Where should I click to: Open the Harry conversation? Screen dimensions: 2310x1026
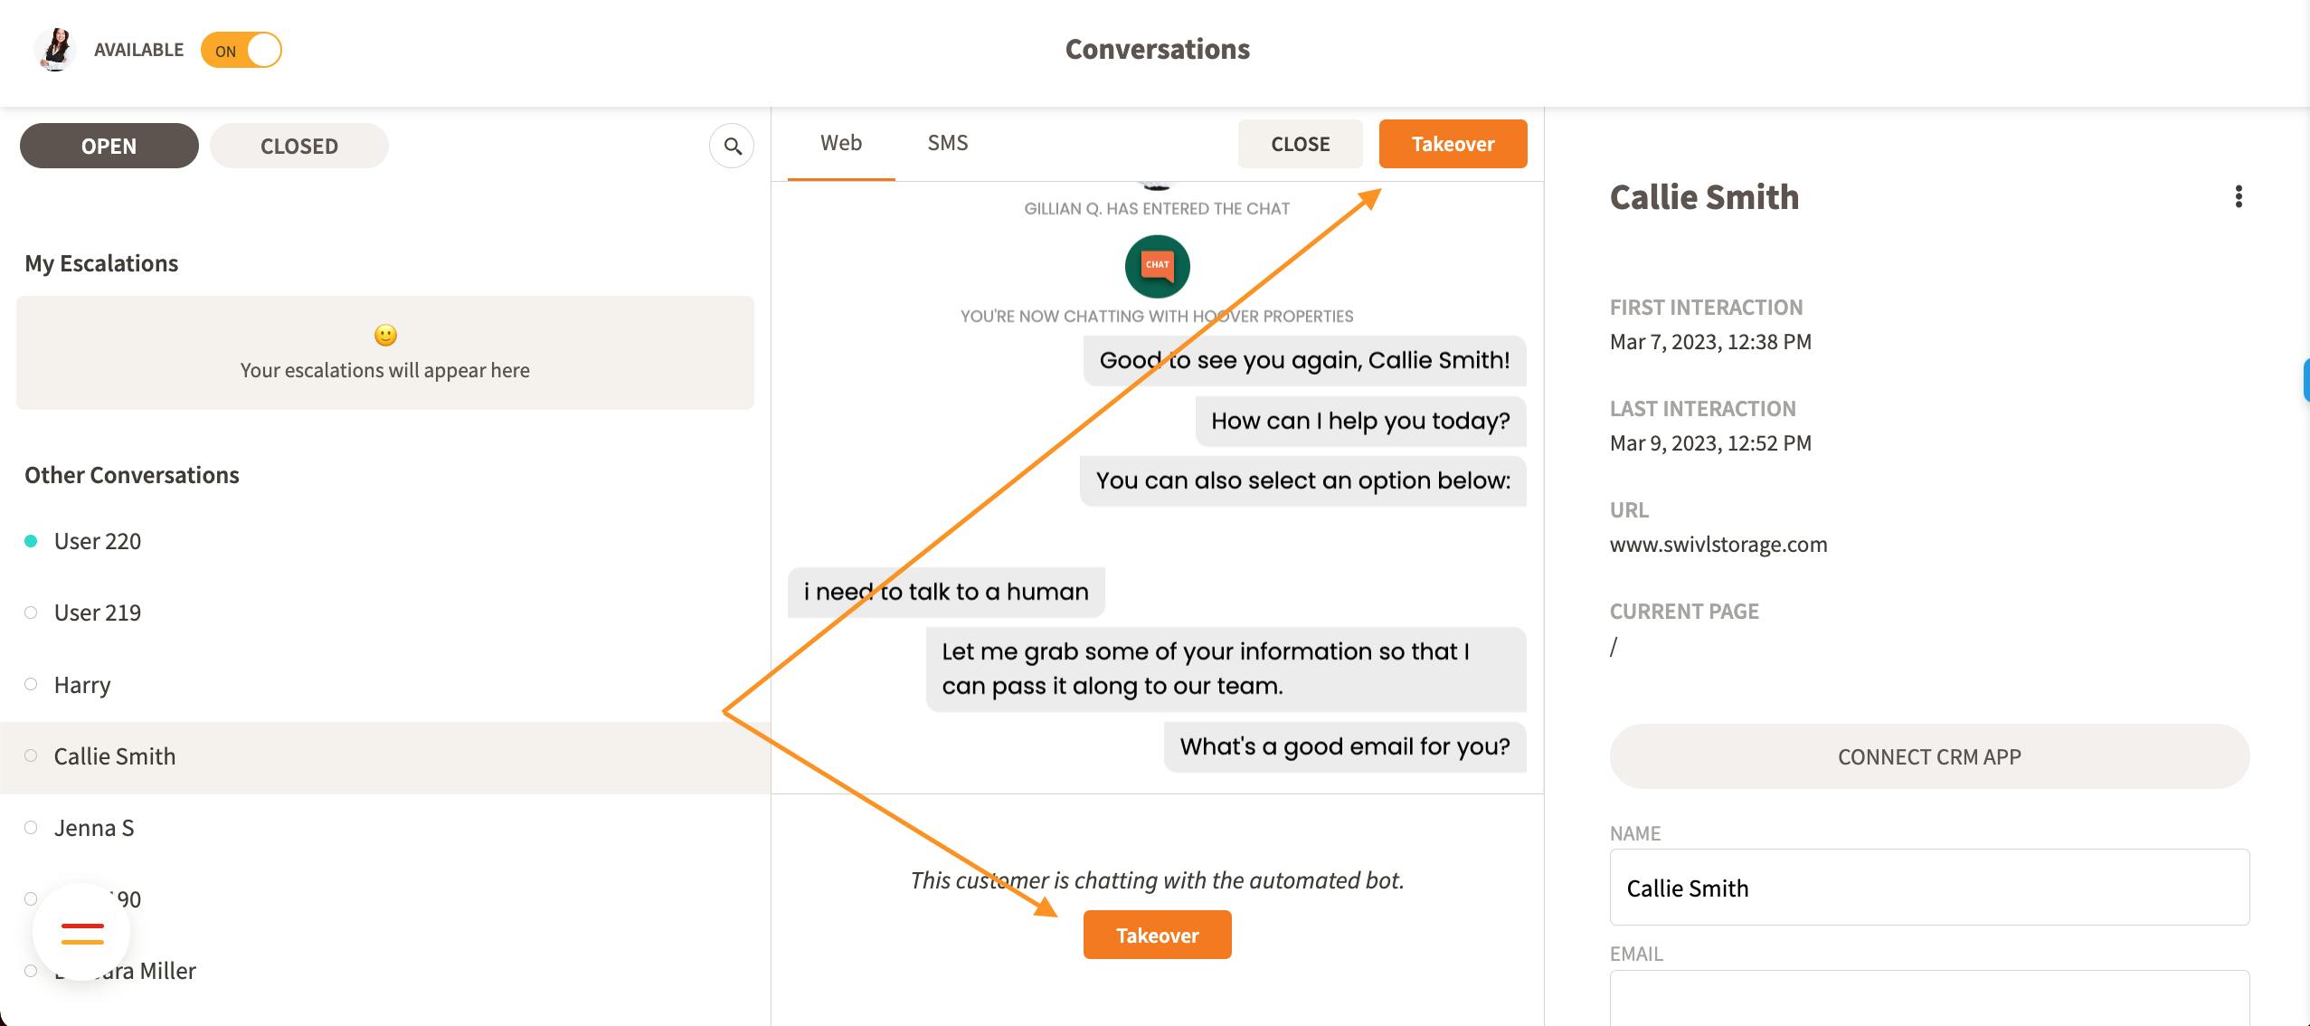coord(82,685)
